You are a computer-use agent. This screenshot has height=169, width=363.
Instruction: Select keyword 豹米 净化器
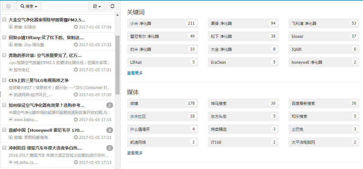point(162,49)
